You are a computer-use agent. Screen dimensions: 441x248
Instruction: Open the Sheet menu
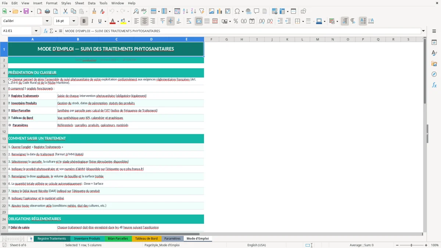(x=79, y=3)
